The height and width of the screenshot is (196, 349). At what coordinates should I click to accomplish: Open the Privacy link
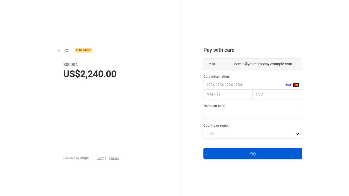pos(114,158)
